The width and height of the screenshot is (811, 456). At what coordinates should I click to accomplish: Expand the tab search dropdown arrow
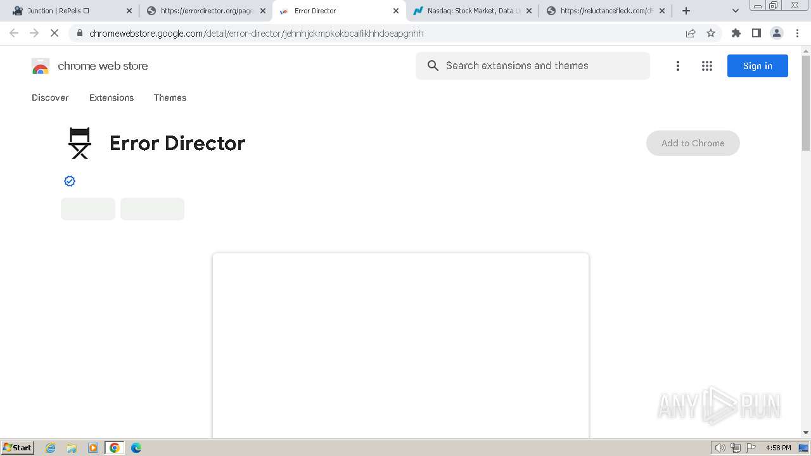(736, 11)
